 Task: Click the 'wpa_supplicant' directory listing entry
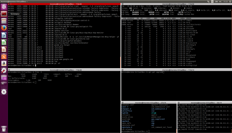(x=158, y=119)
